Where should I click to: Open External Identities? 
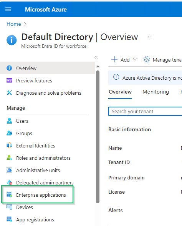click(35, 146)
